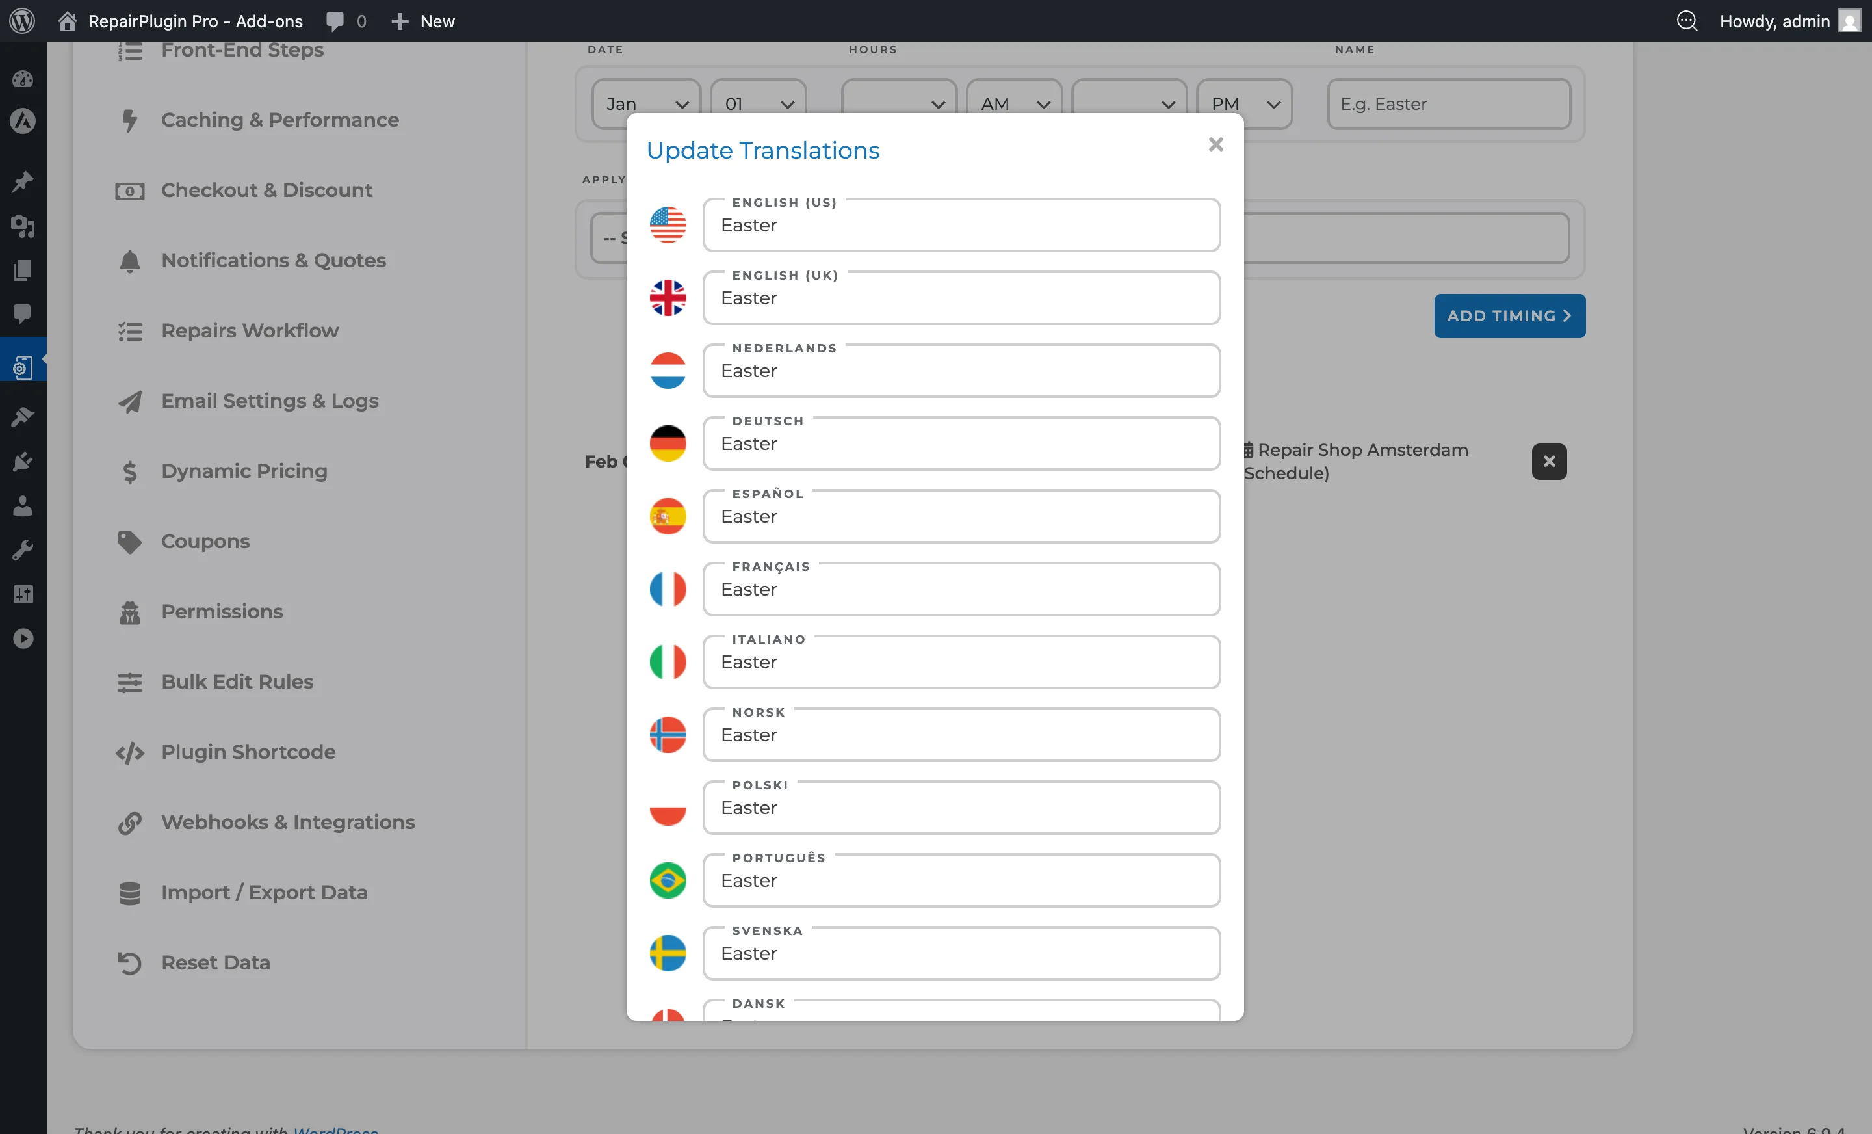Screen dimensions: 1872x1134
Task: Click the ADD TIMING button
Action: pyautogui.click(x=1509, y=315)
